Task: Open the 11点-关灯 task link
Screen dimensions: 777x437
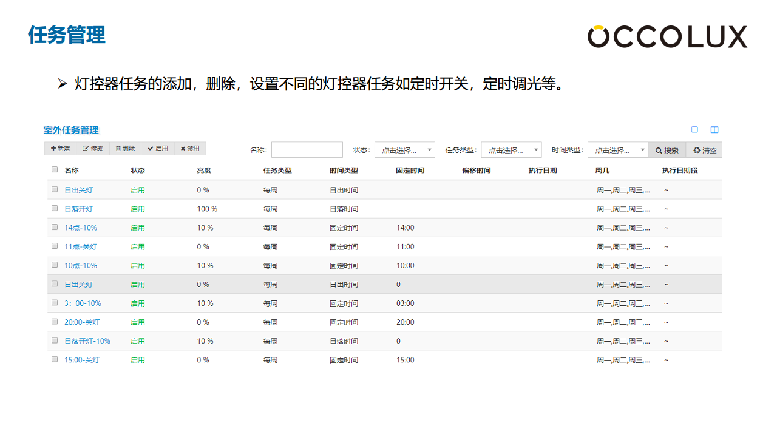Action: [x=81, y=246]
